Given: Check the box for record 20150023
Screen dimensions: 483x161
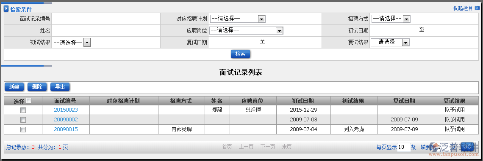Looking at the screenshot, I should coord(23,110).
